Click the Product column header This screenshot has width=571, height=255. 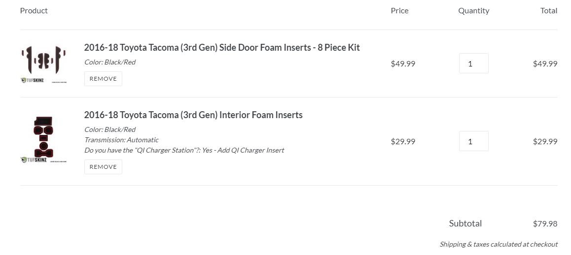tap(34, 10)
